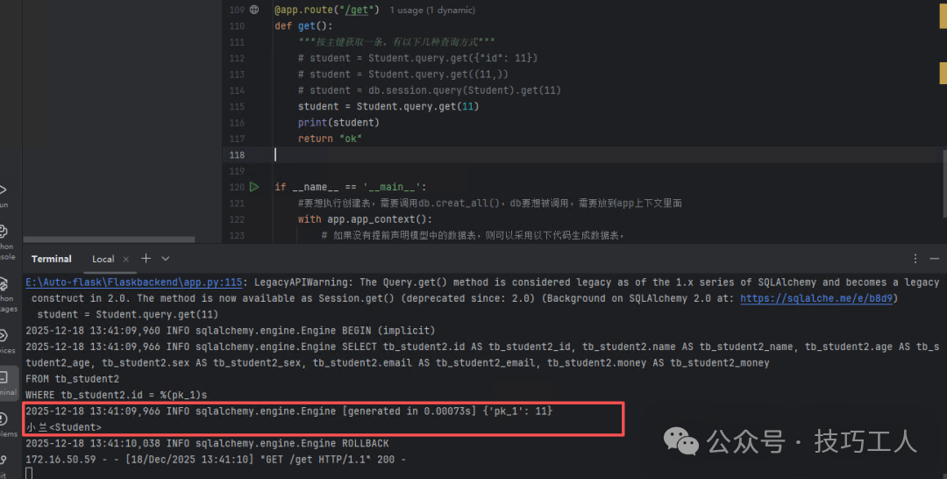Open the Problems tool window

pyautogui.click(x=6, y=425)
